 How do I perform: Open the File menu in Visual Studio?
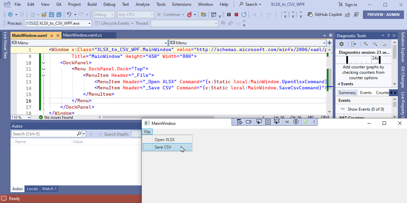pyautogui.click(x=18, y=4)
